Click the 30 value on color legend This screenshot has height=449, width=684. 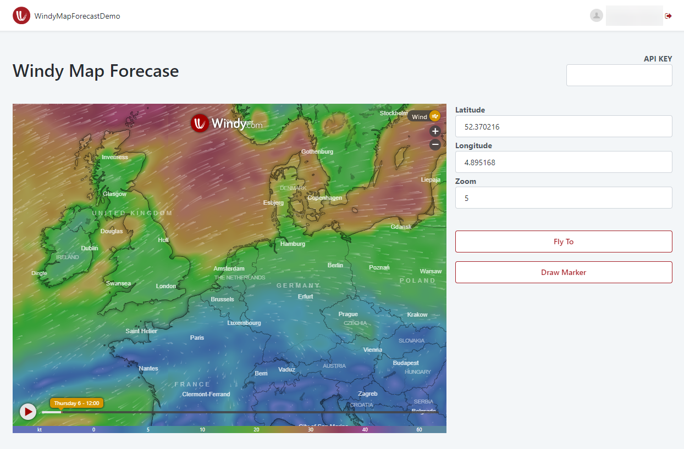click(x=311, y=430)
